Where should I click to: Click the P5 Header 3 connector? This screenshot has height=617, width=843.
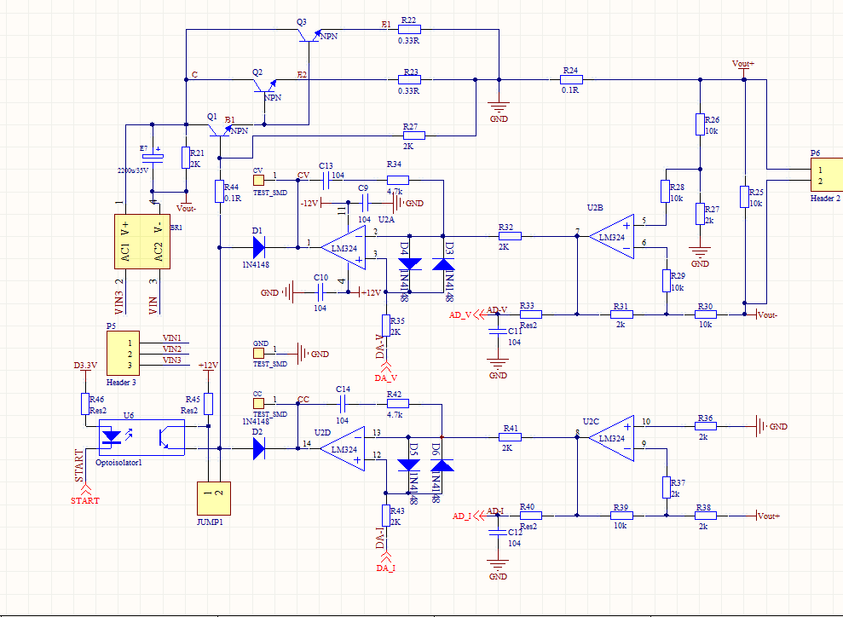point(124,352)
